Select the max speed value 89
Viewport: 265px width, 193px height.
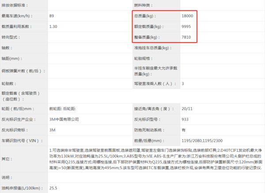click(x=52, y=16)
